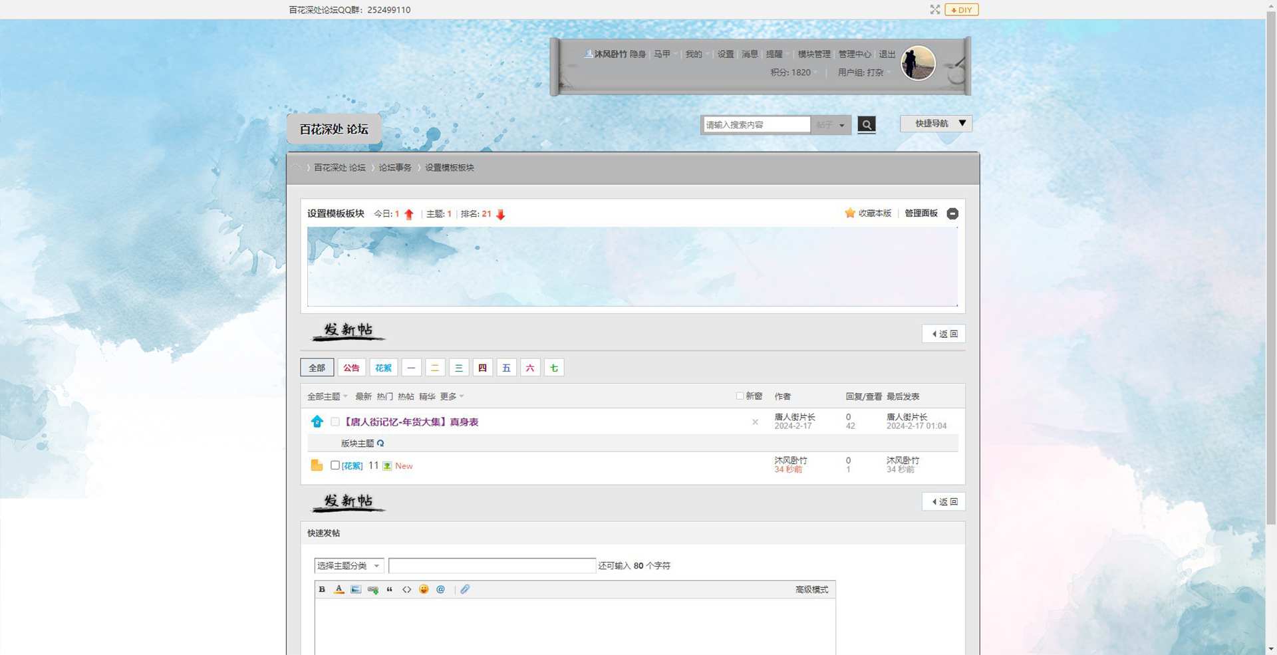This screenshot has width=1277, height=655.
Task: Click the search magnifier button
Action: [x=866, y=124]
